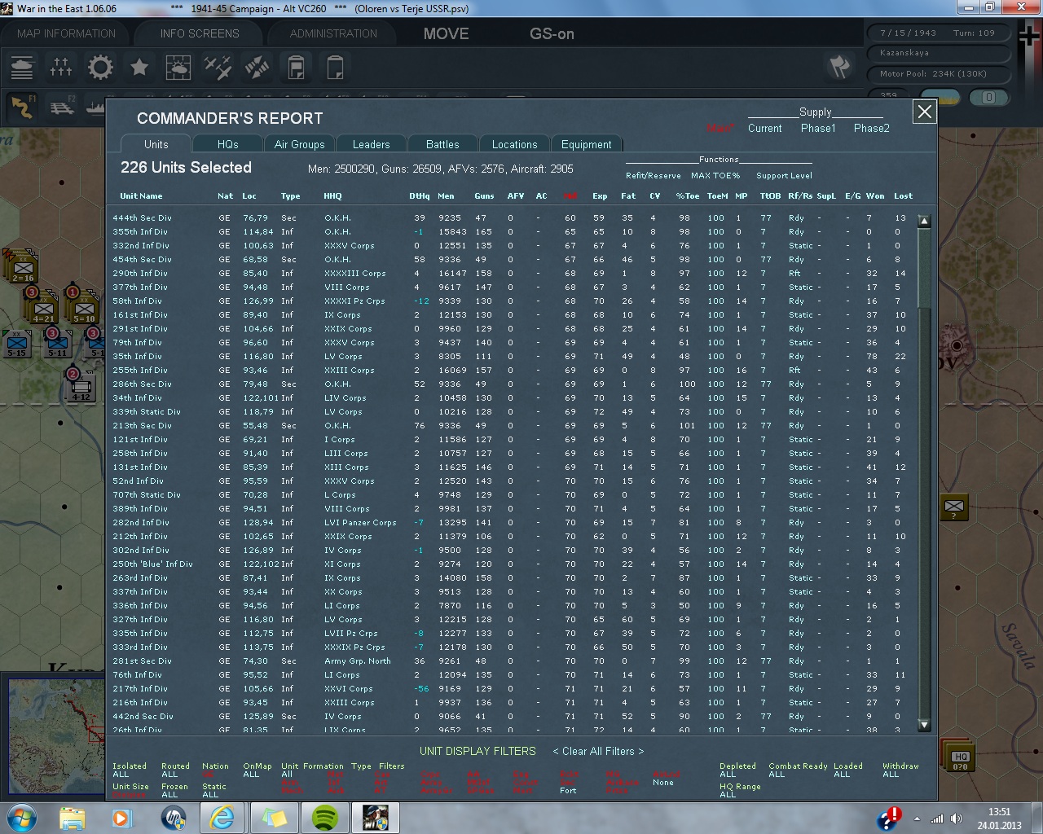Toggle the Loaded filter ALL value

click(842, 774)
